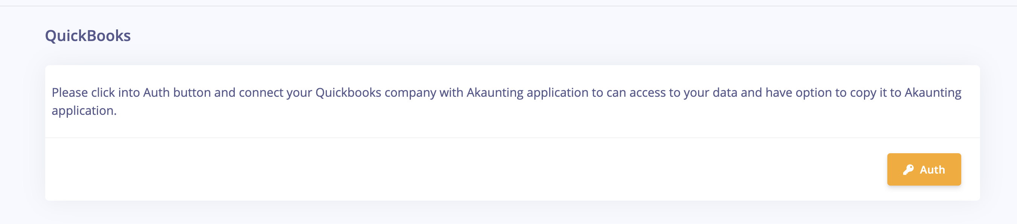Click the 'Akaunting' word ending the first line
This screenshot has width=1017, height=224.
(x=933, y=93)
